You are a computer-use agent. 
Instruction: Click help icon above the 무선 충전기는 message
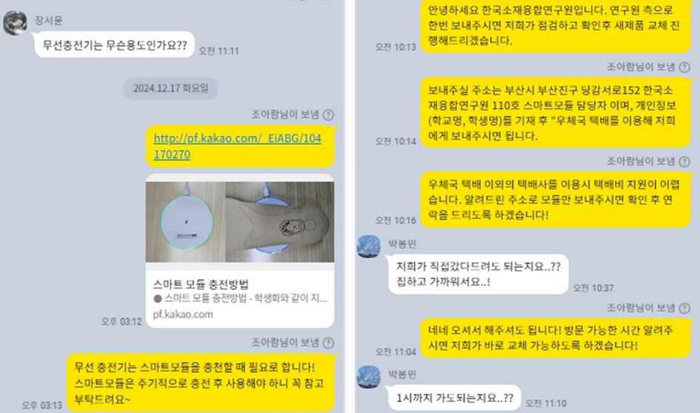click(328, 343)
